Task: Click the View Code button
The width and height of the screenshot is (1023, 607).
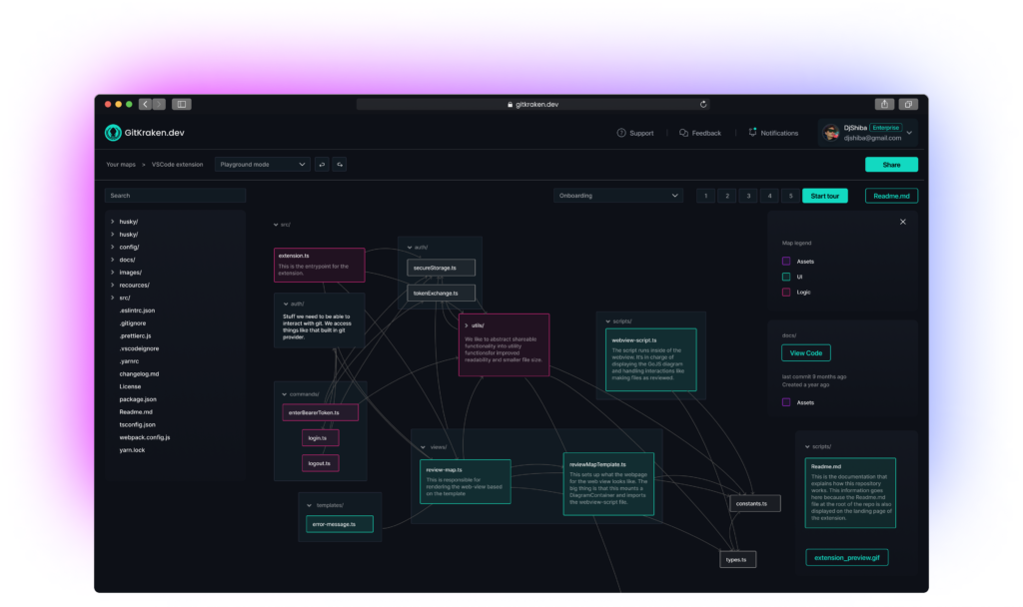Action: (806, 352)
